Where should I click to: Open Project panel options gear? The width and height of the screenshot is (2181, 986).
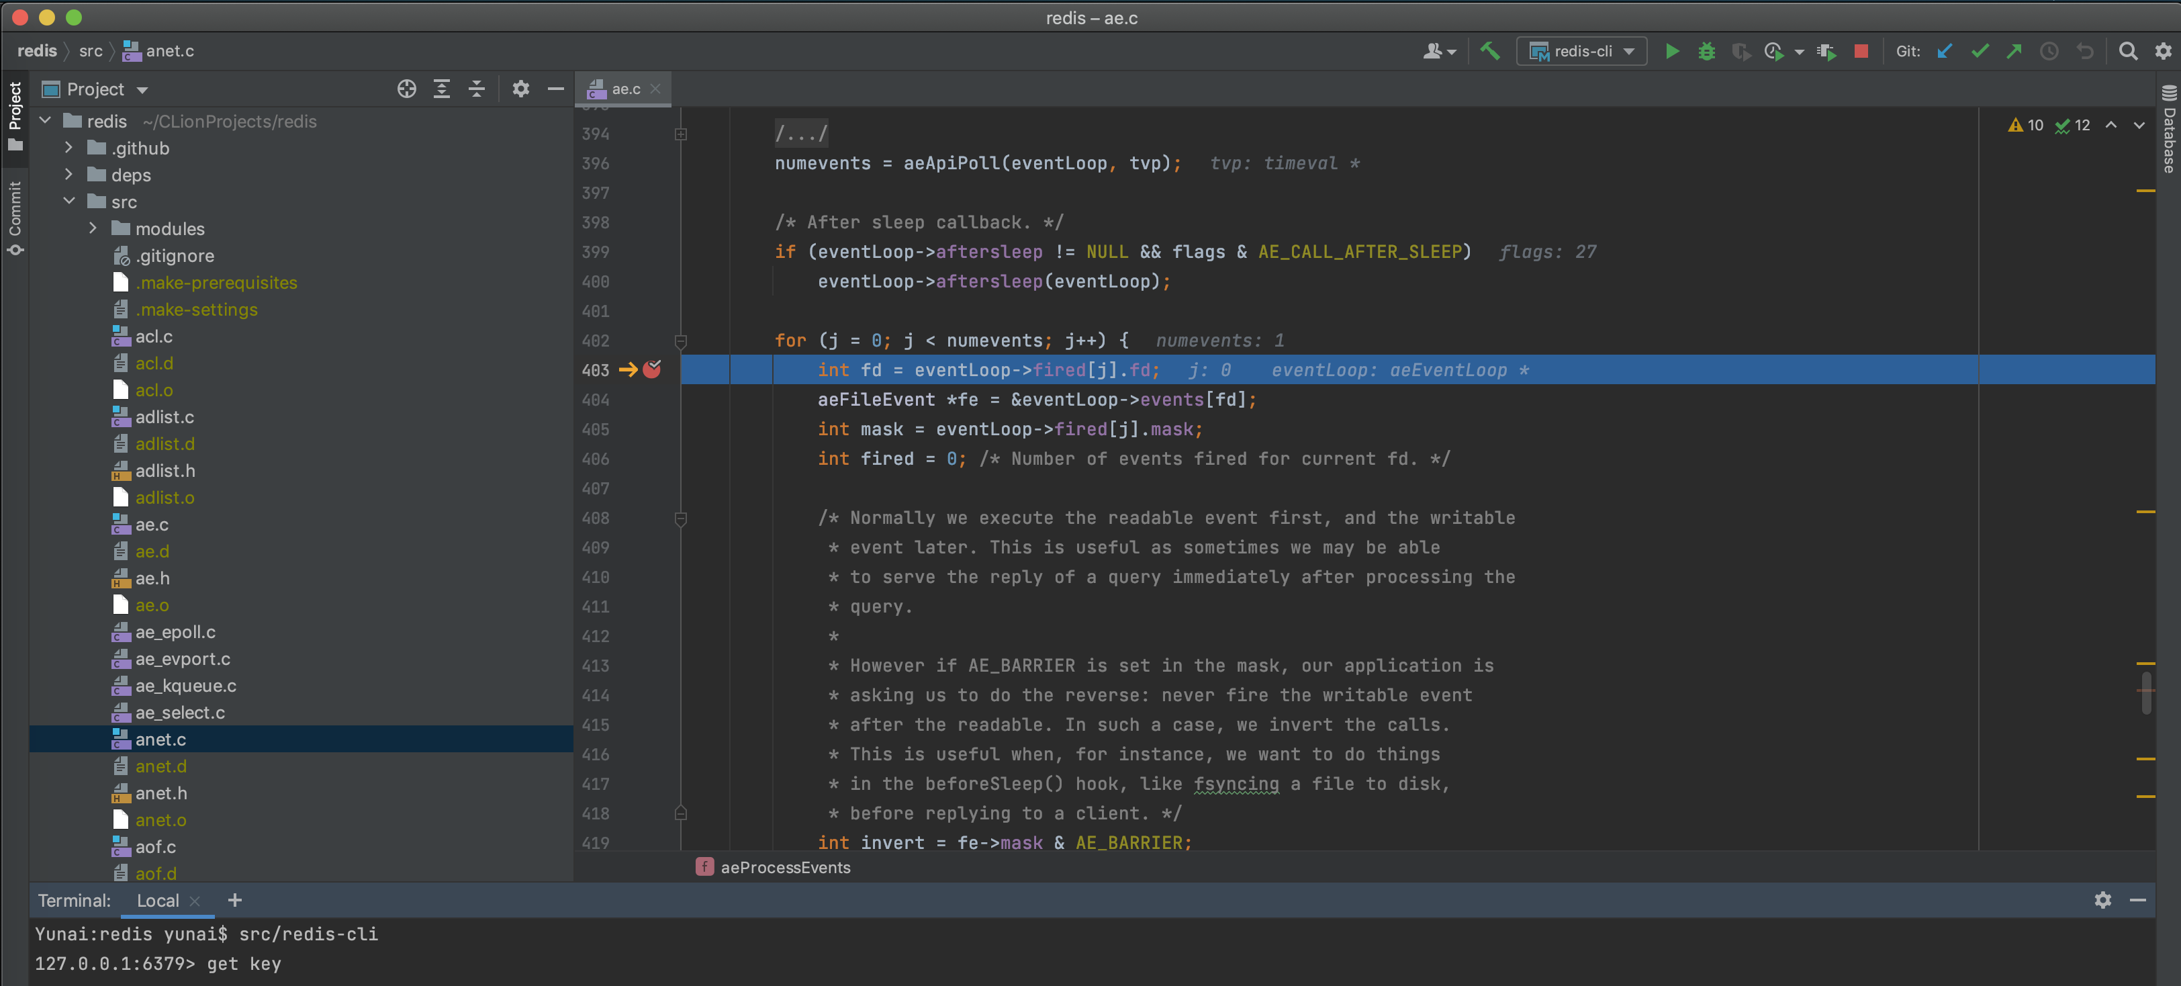(520, 89)
